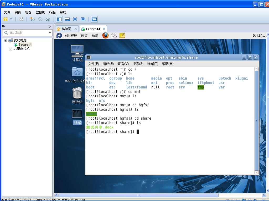Click the tftpboot directory name
Viewport: 269px width, 201px height.
tap(206, 83)
